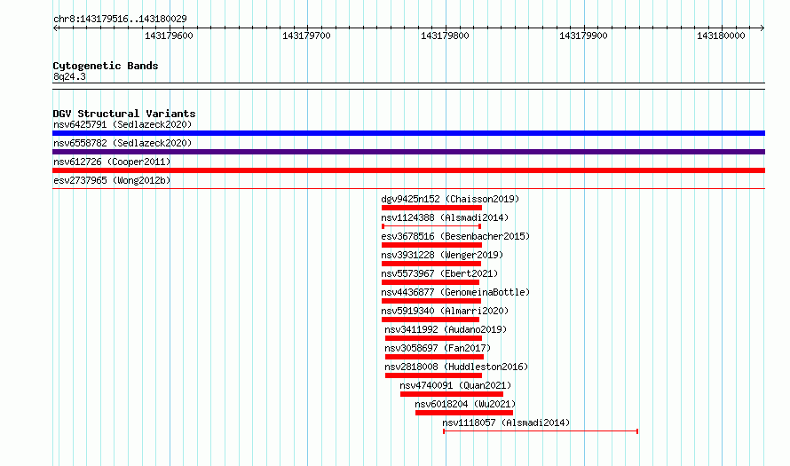Open the Cytogenetic Bands track title
This screenshot has height=466, width=790.
pos(106,66)
